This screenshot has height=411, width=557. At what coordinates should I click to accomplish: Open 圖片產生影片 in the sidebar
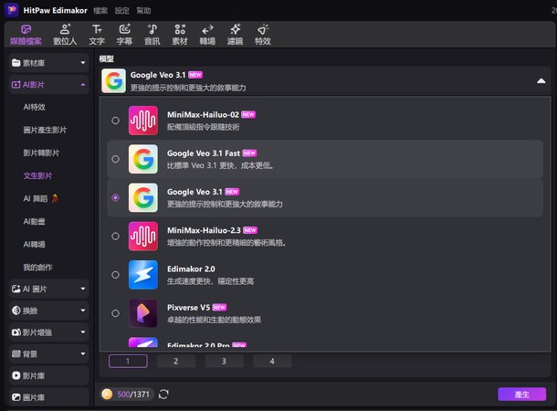[44, 130]
